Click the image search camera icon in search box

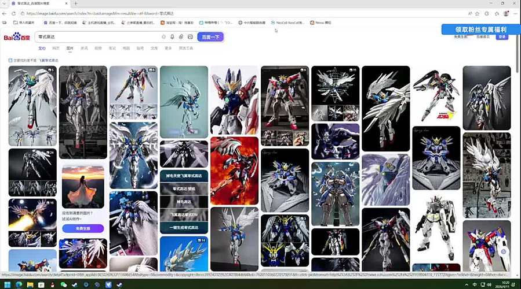(x=190, y=37)
